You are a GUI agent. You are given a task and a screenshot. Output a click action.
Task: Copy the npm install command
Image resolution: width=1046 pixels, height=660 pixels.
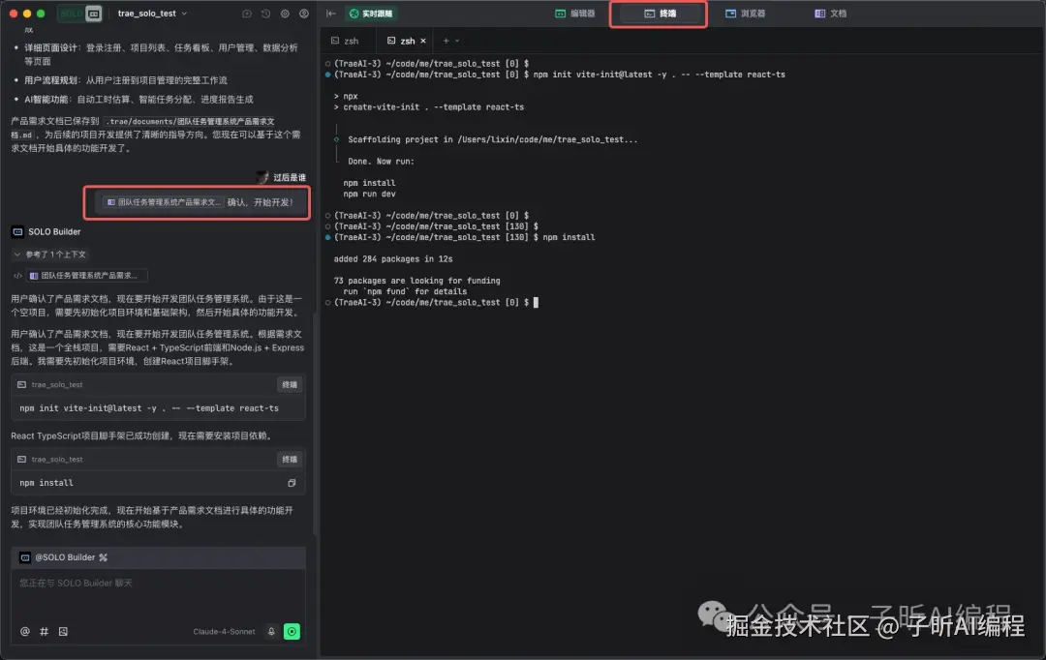(292, 483)
